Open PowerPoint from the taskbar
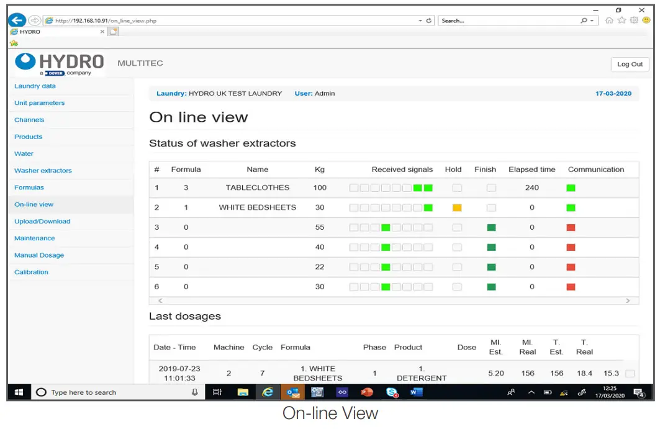This screenshot has width=660, height=429. point(366,392)
